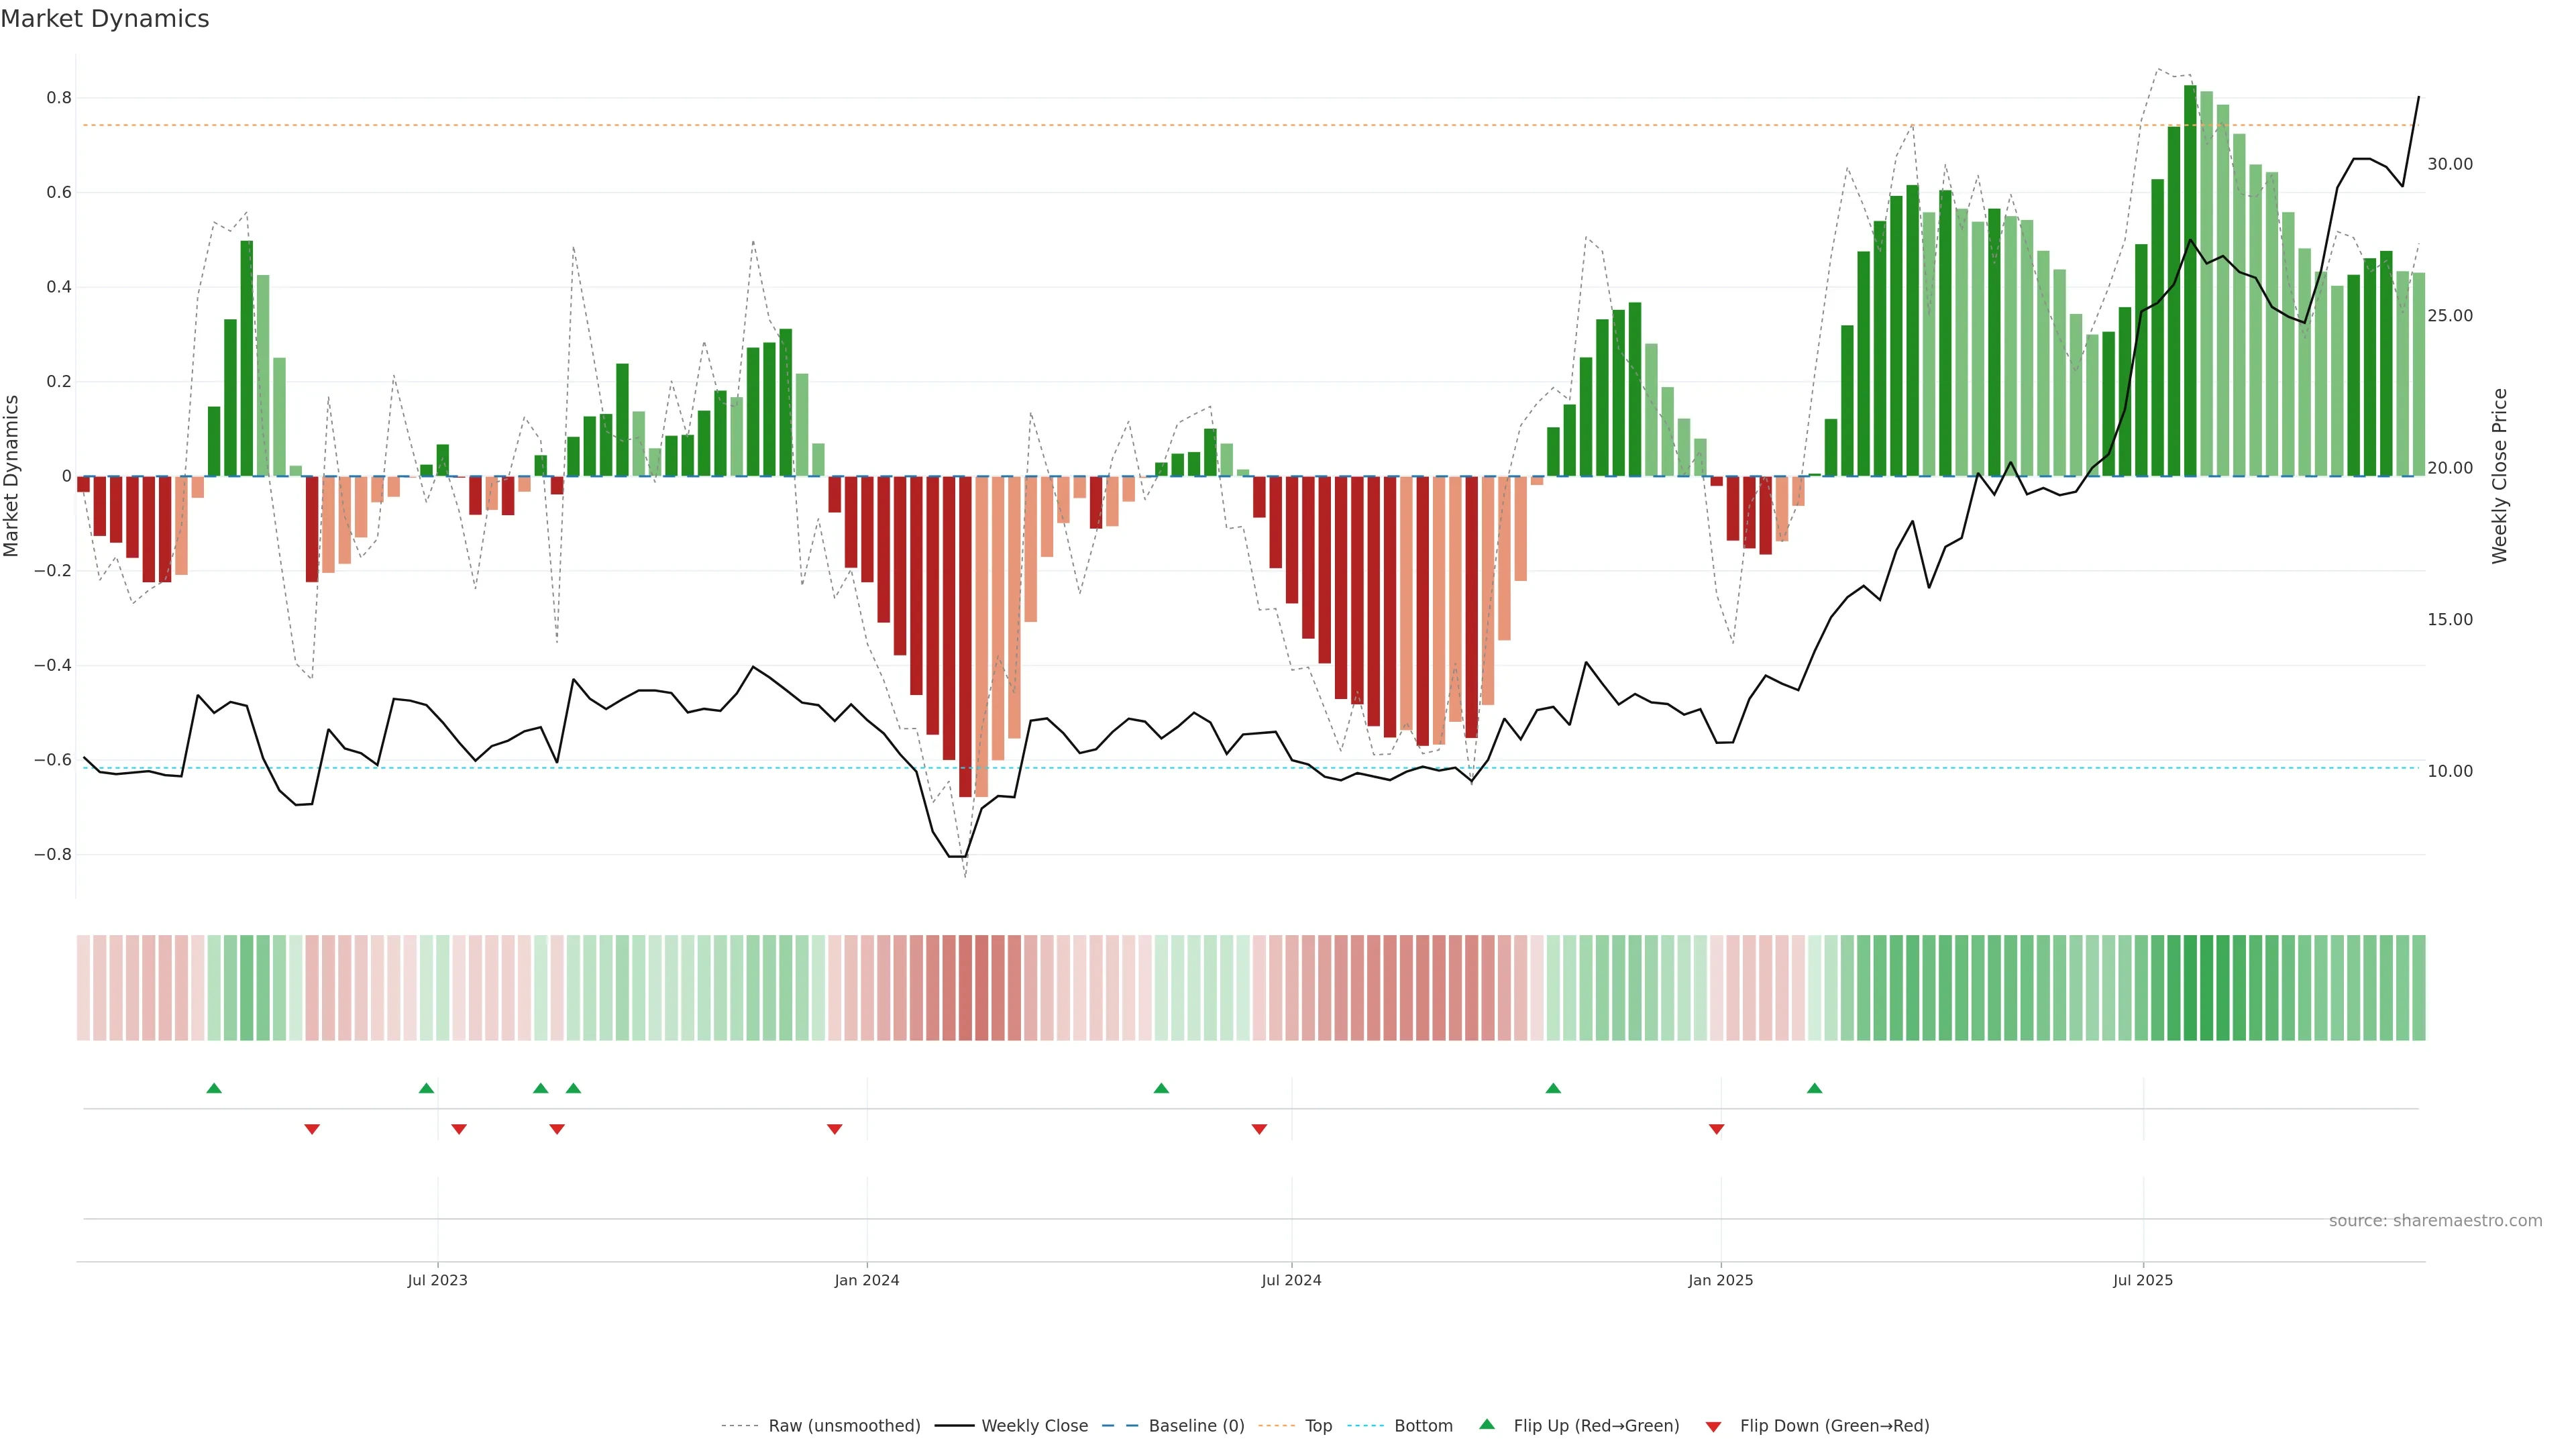Click the red flip-down marker just before Jan 2024
This screenshot has width=2576, height=1449.
click(x=834, y=1129)
